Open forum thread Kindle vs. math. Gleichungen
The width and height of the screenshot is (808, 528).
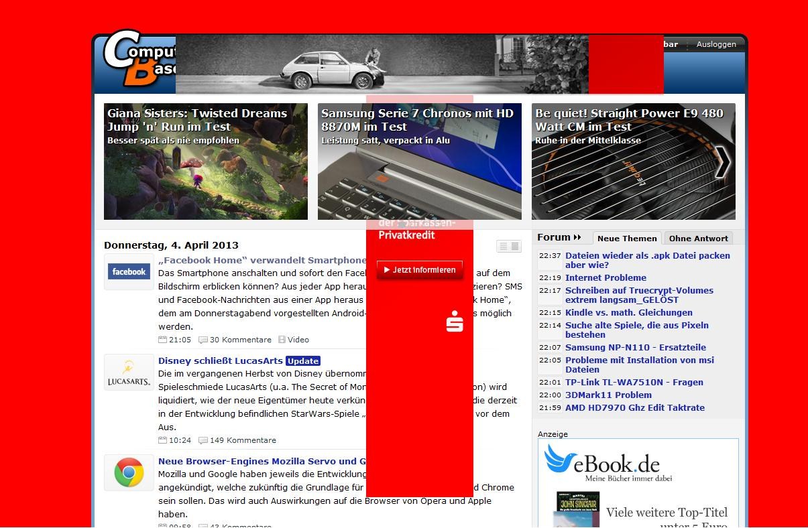(629, 312)
